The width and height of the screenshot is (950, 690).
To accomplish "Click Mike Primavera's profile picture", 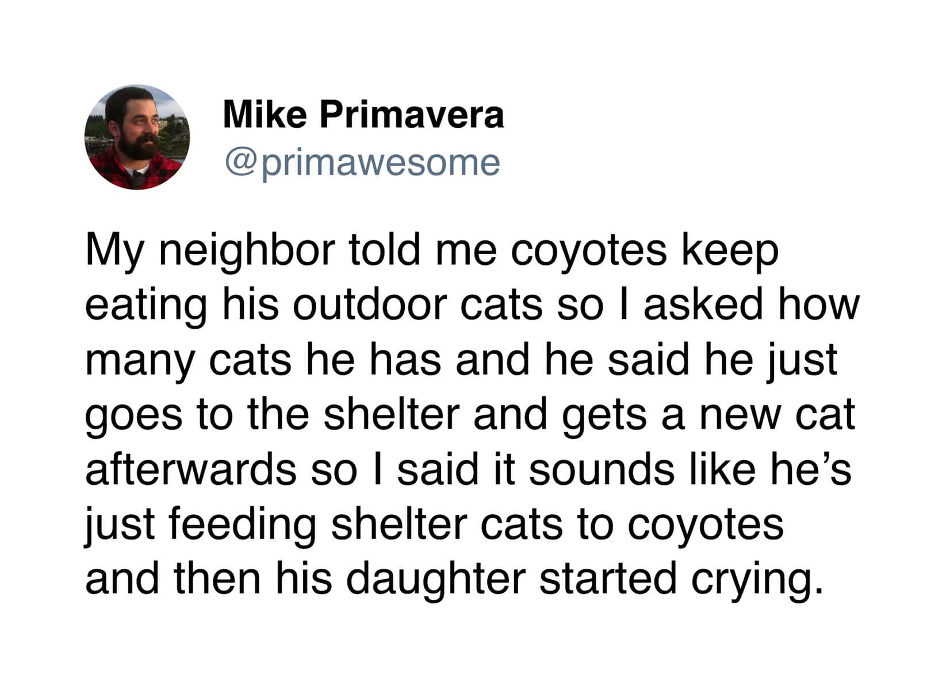I will (x=137, y=137).
